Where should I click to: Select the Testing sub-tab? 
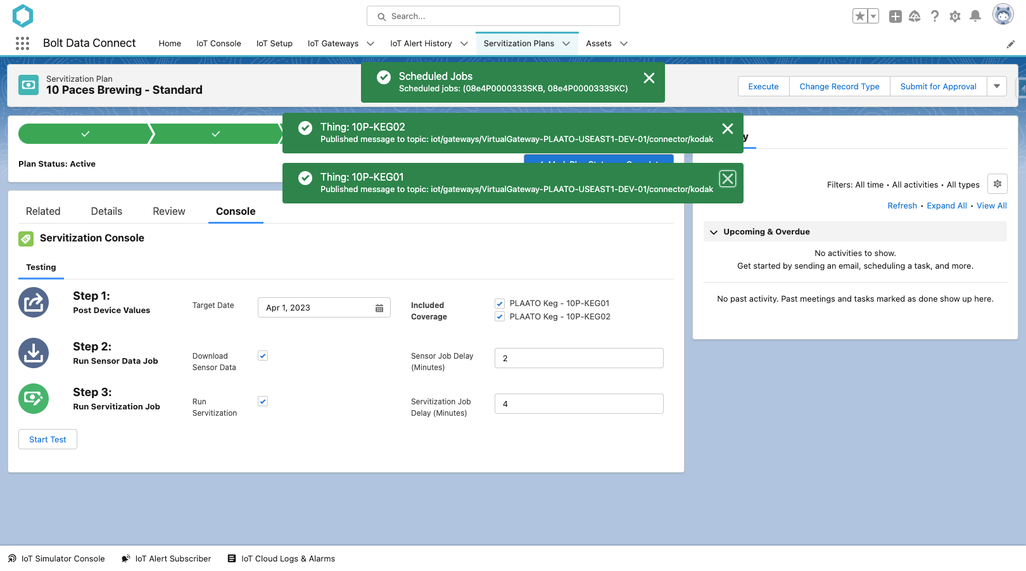pyautogui.click(x=41, y=267)
